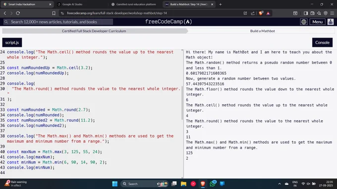
Task: Open WhatsApp from the taskbar
Action: [213, 184]
